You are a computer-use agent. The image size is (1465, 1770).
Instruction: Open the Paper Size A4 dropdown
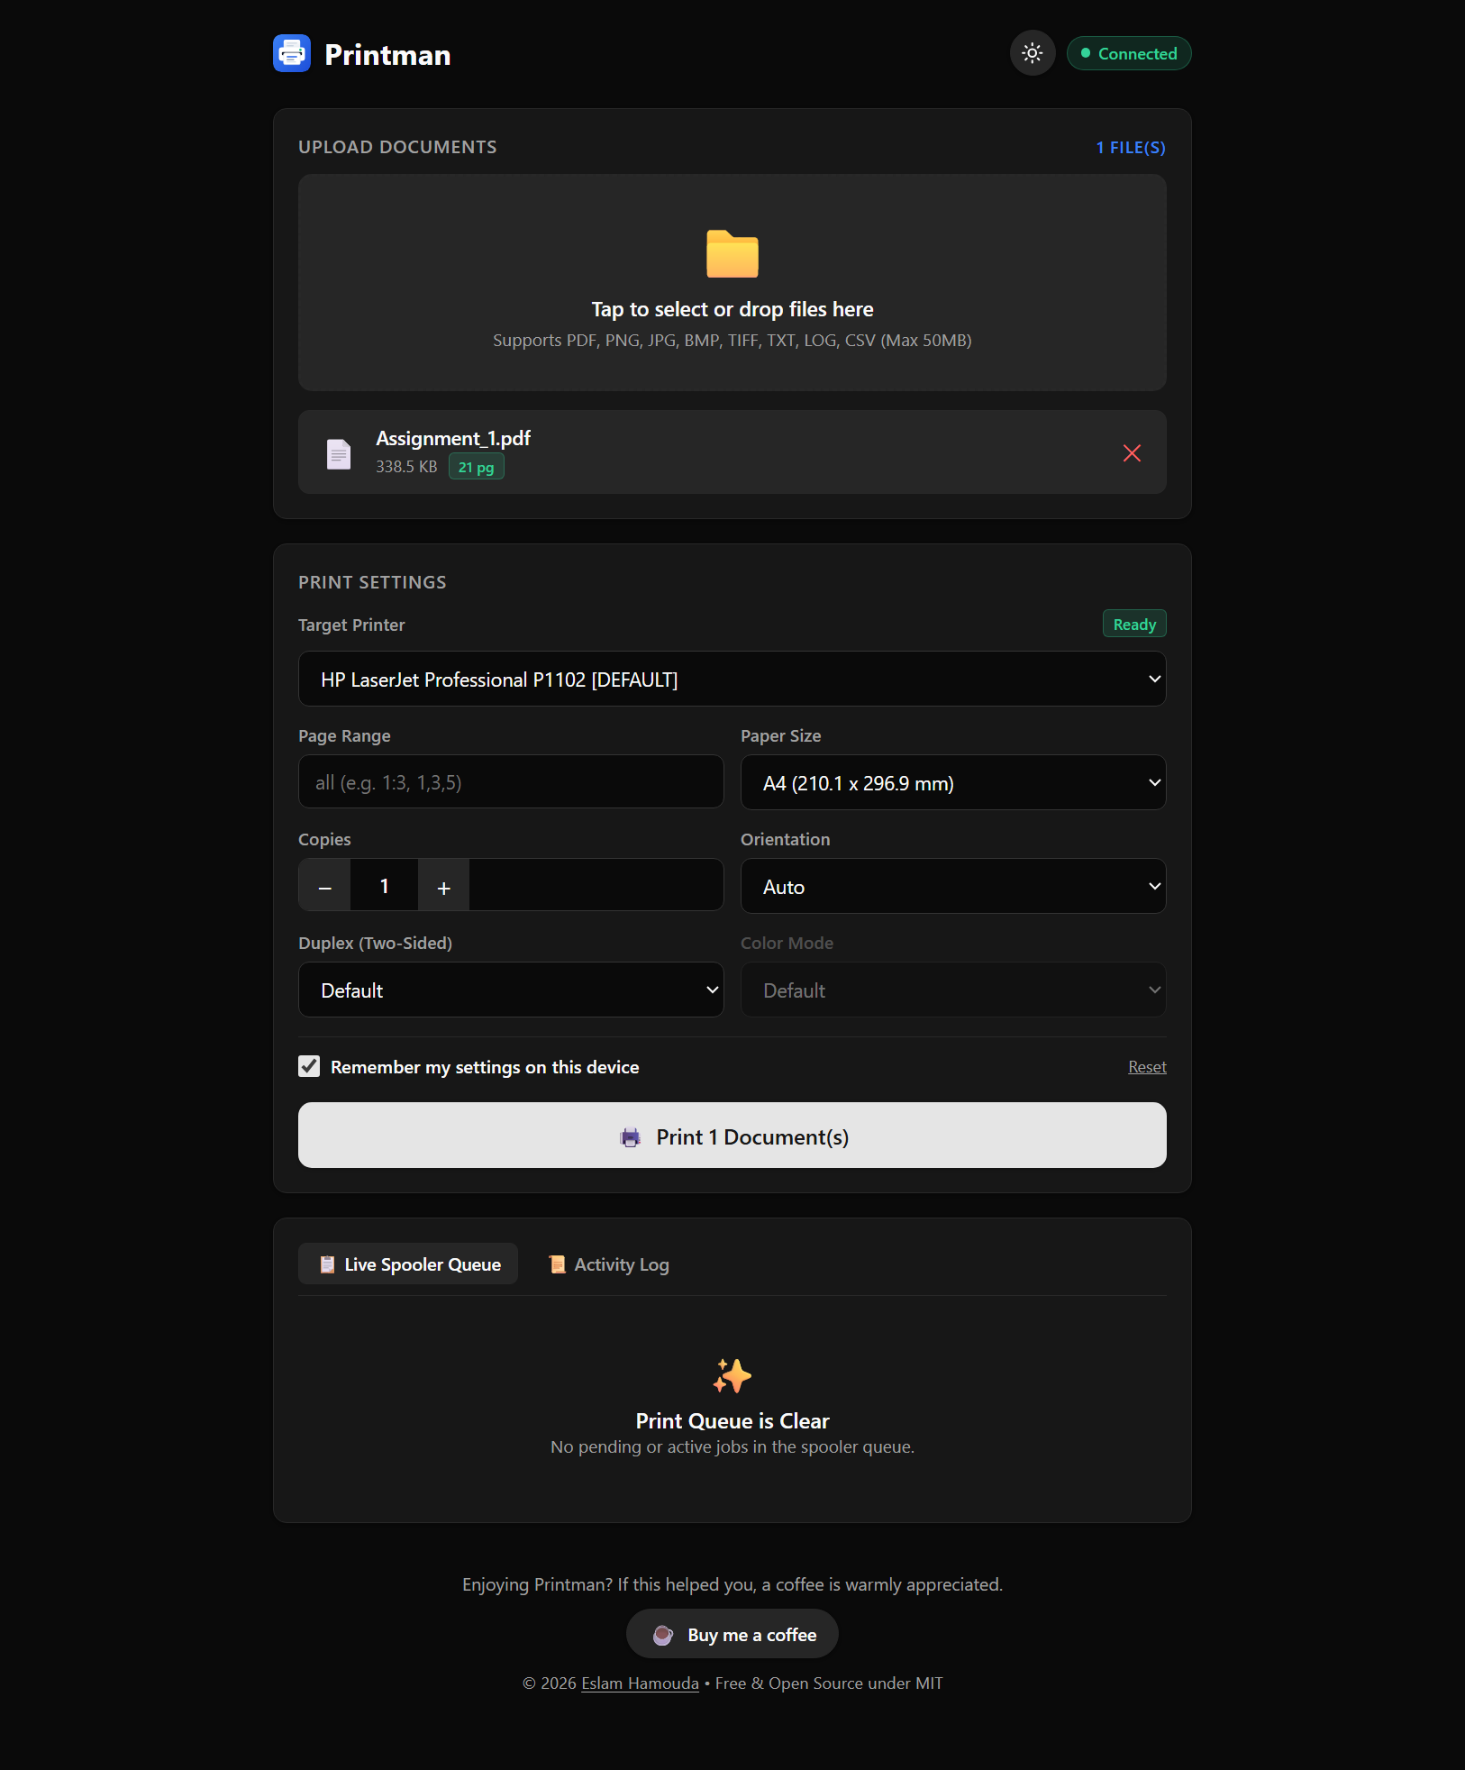953,782
